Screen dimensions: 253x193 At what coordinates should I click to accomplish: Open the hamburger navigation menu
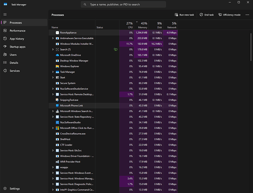tap(5, 14)
